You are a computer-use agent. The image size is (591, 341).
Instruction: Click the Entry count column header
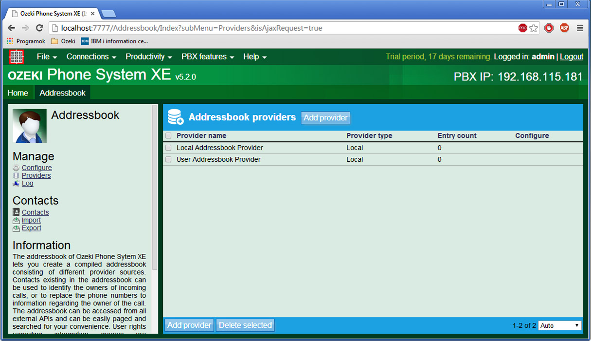click(x=457, y=136)
